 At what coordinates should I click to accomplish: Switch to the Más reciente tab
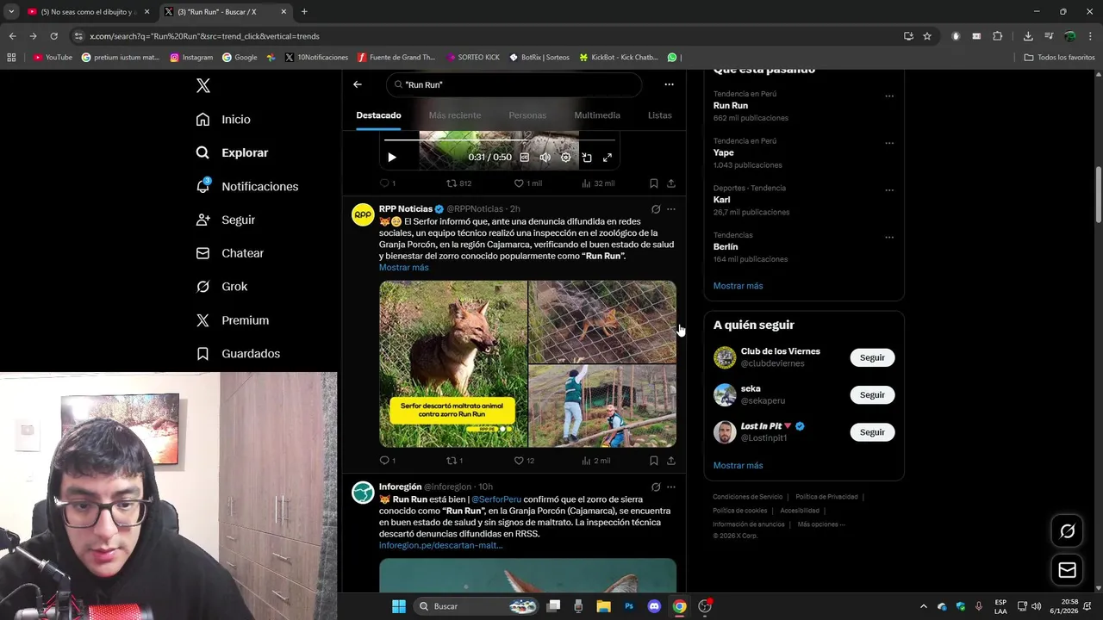[x=455, y=115]
